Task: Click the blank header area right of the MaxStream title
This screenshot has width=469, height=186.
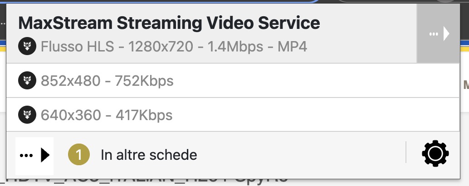Action: [367, 23]
